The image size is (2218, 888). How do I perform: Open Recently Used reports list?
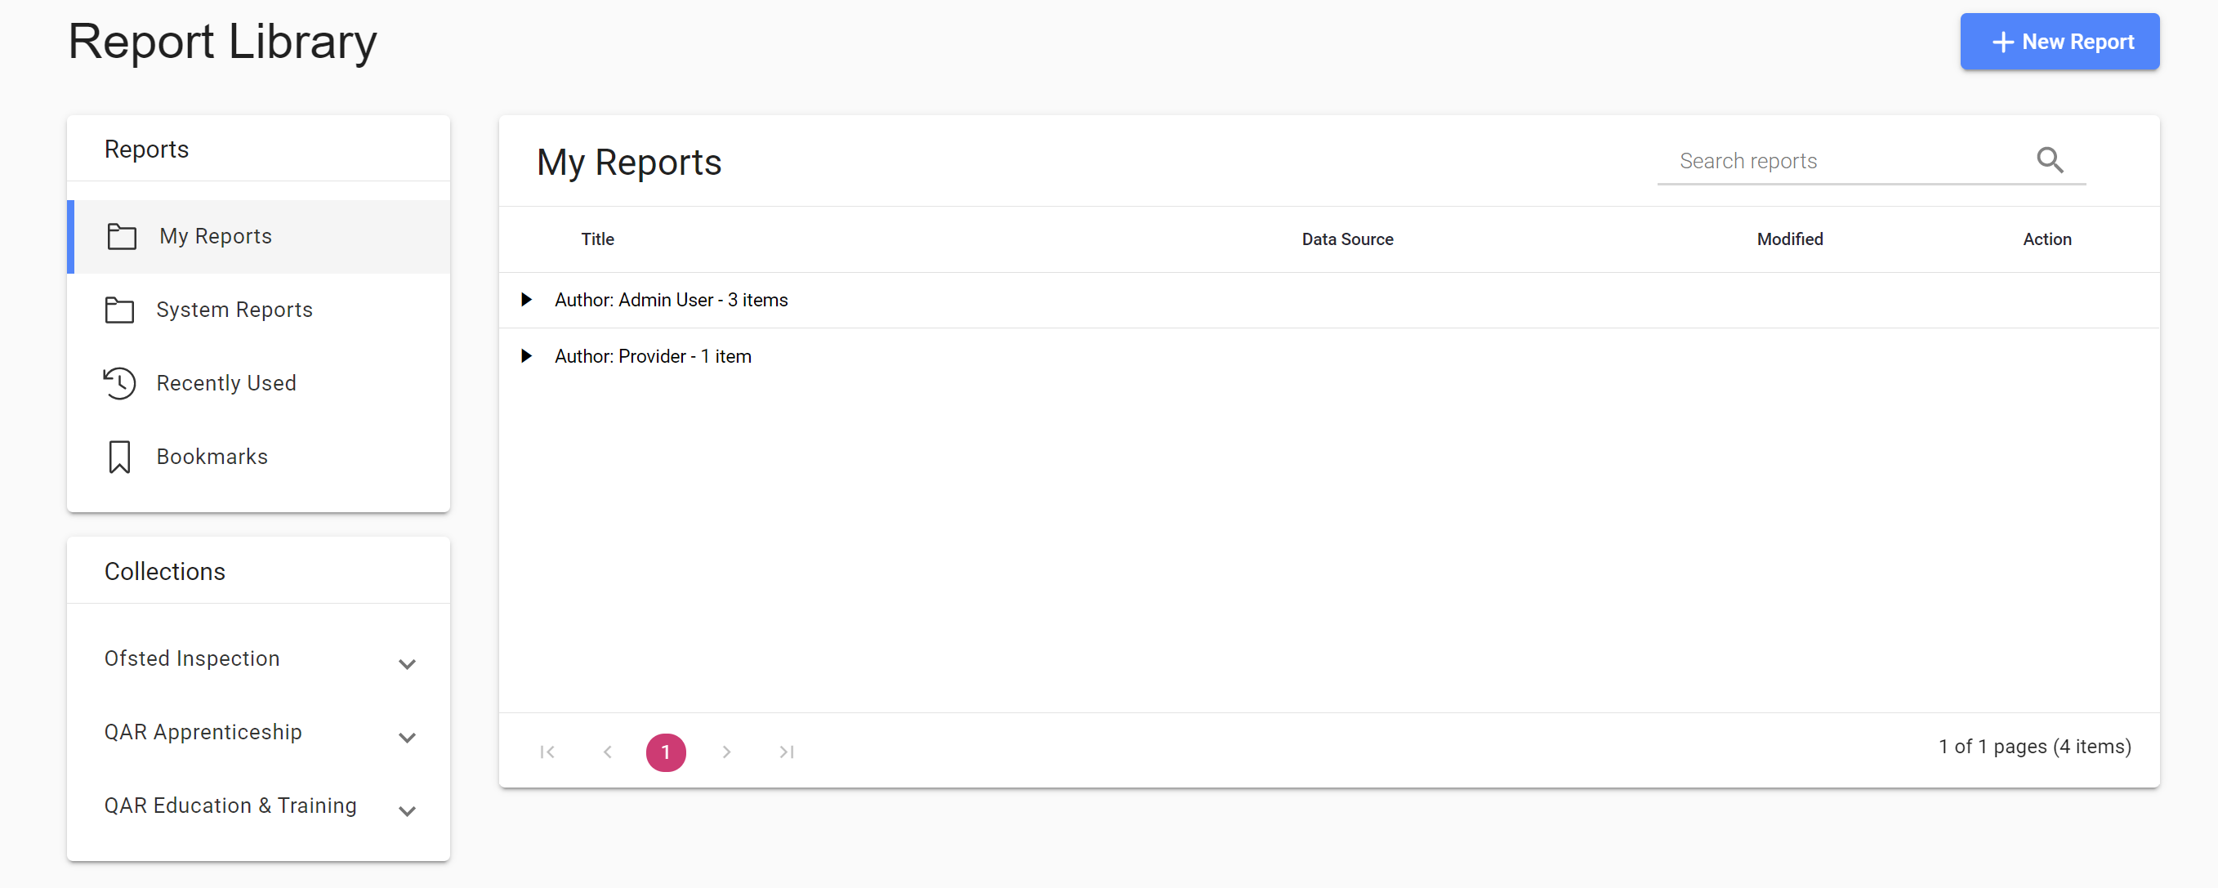(225, 383)
